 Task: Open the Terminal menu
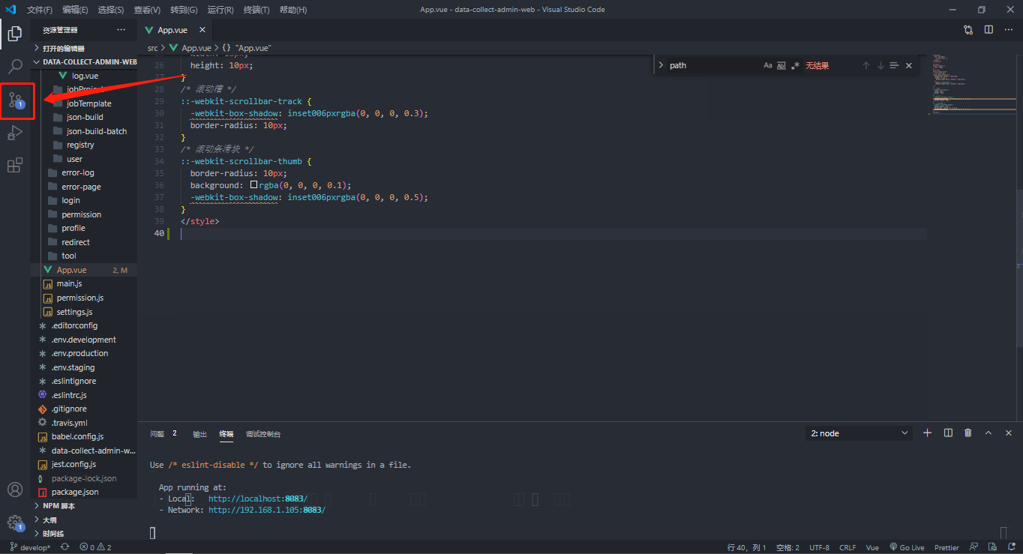pyautogui.click(x=256, y=10)
